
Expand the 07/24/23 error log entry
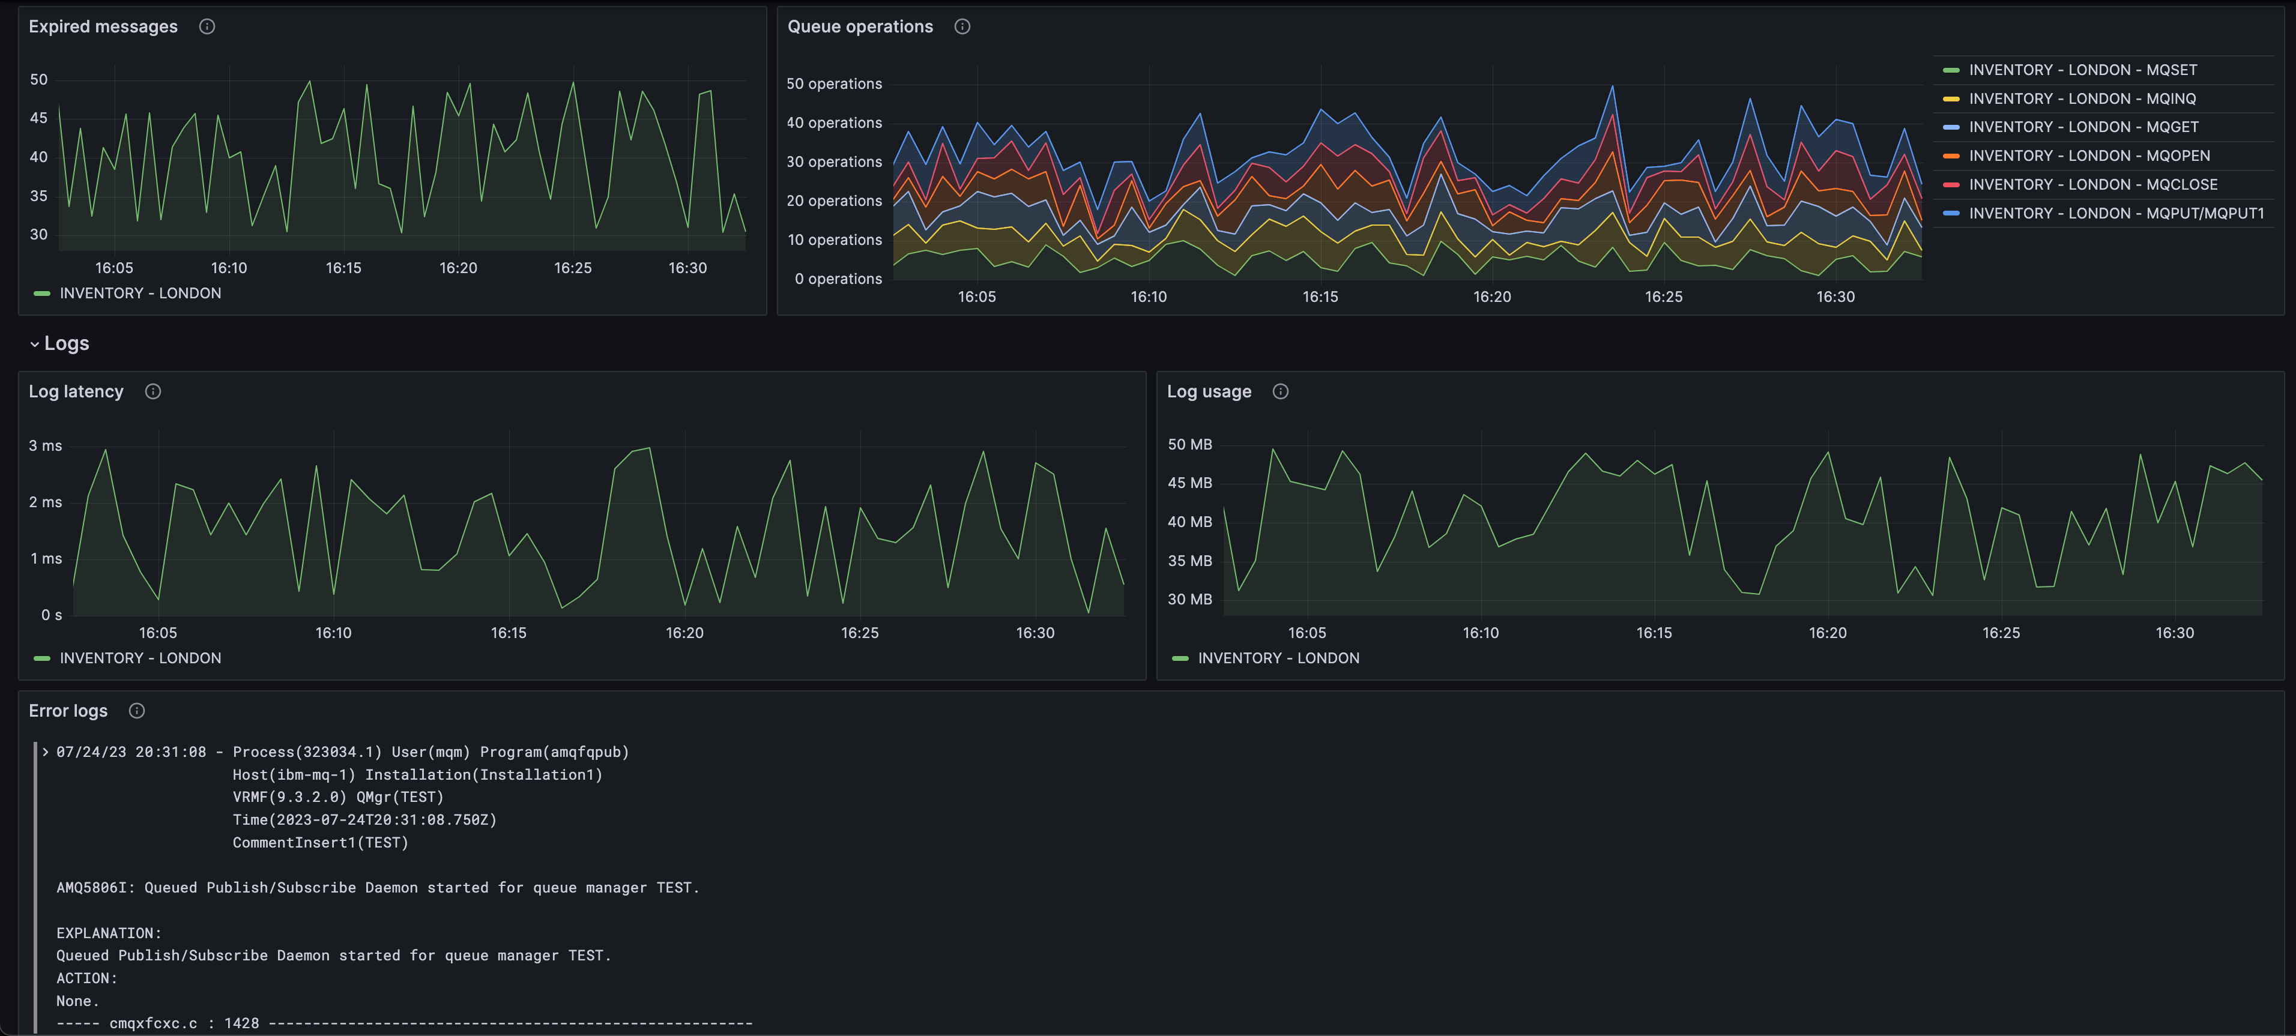click(46, 752)
